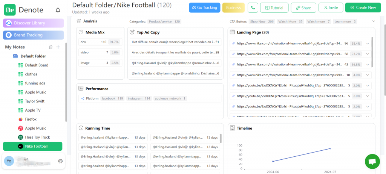This screenshot has height=174, width=386.
Task: Click the Platform share icon
Action: point(83,98)
